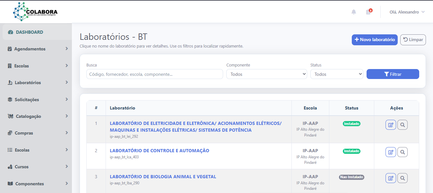Click the Novo laboratório button
Screen dimensions: 433x193
pyautogui.click(x=375, y=40)
